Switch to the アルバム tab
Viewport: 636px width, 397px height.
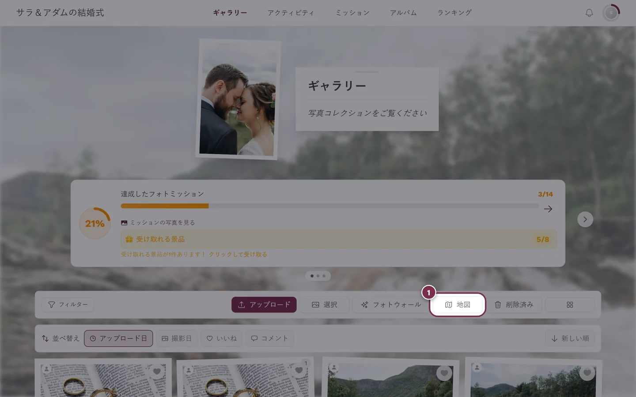(x=403, y=13)
